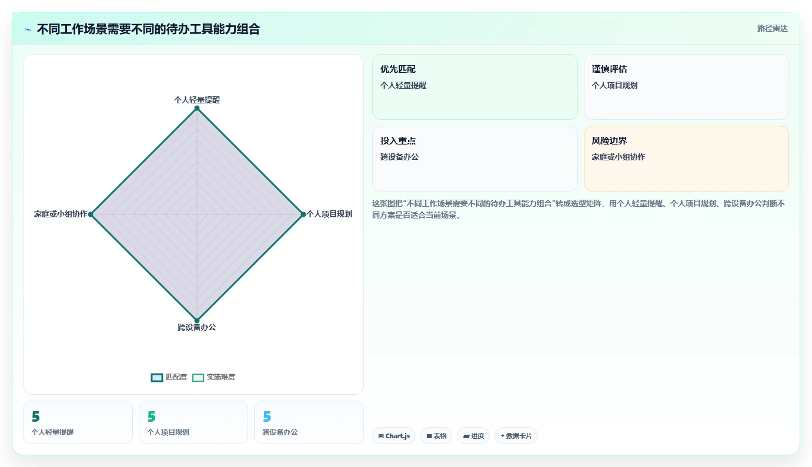Select the stat card for 个人轻量提醒
This screenshot has height=467, width=812.
78,422
